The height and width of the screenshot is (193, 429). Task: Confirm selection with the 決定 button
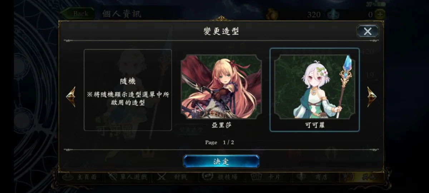[x=221, y=161]
